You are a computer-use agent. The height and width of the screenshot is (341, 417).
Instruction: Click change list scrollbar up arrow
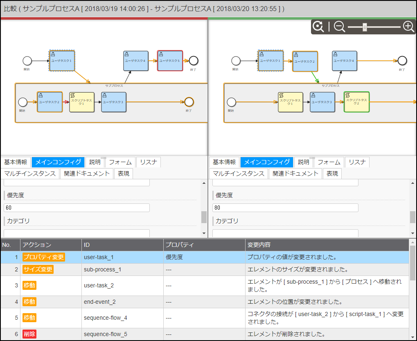[x=413, y=242]
